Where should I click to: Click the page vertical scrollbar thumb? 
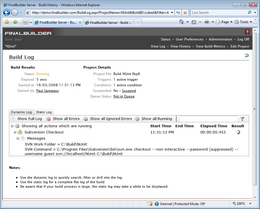click(x=255, y=109)
